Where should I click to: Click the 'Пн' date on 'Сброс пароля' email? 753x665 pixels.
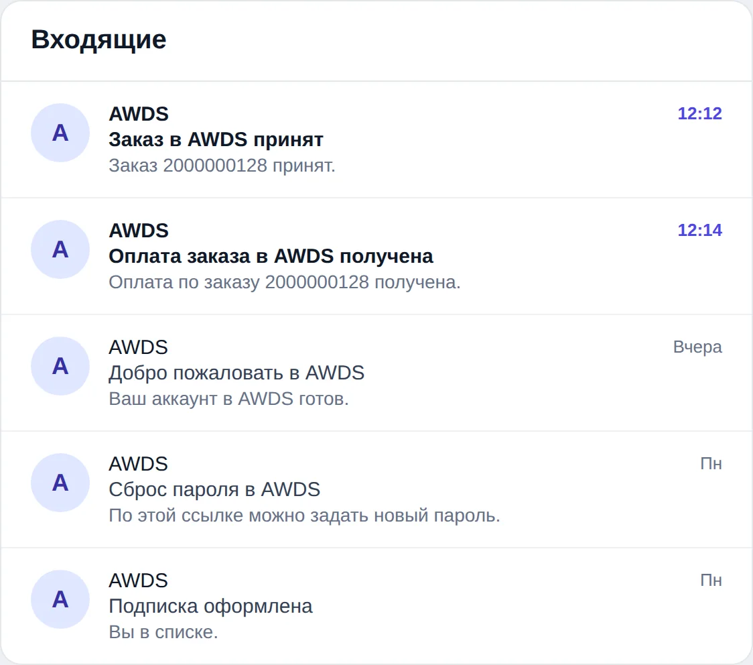coord(711,464)
